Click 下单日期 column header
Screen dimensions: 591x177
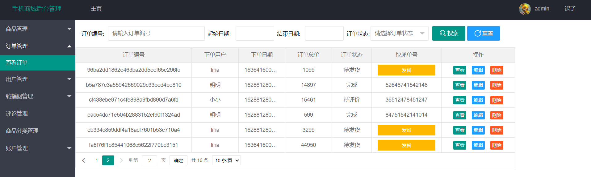(x=262, y=55)
